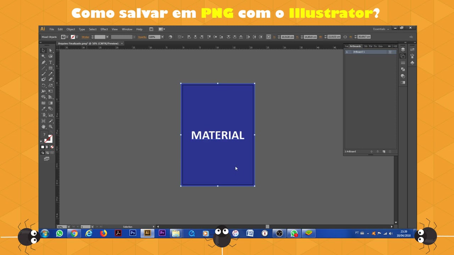Select the Pencil tool
Viewport: 454px width, 255px height.
[x=50, y=74]
